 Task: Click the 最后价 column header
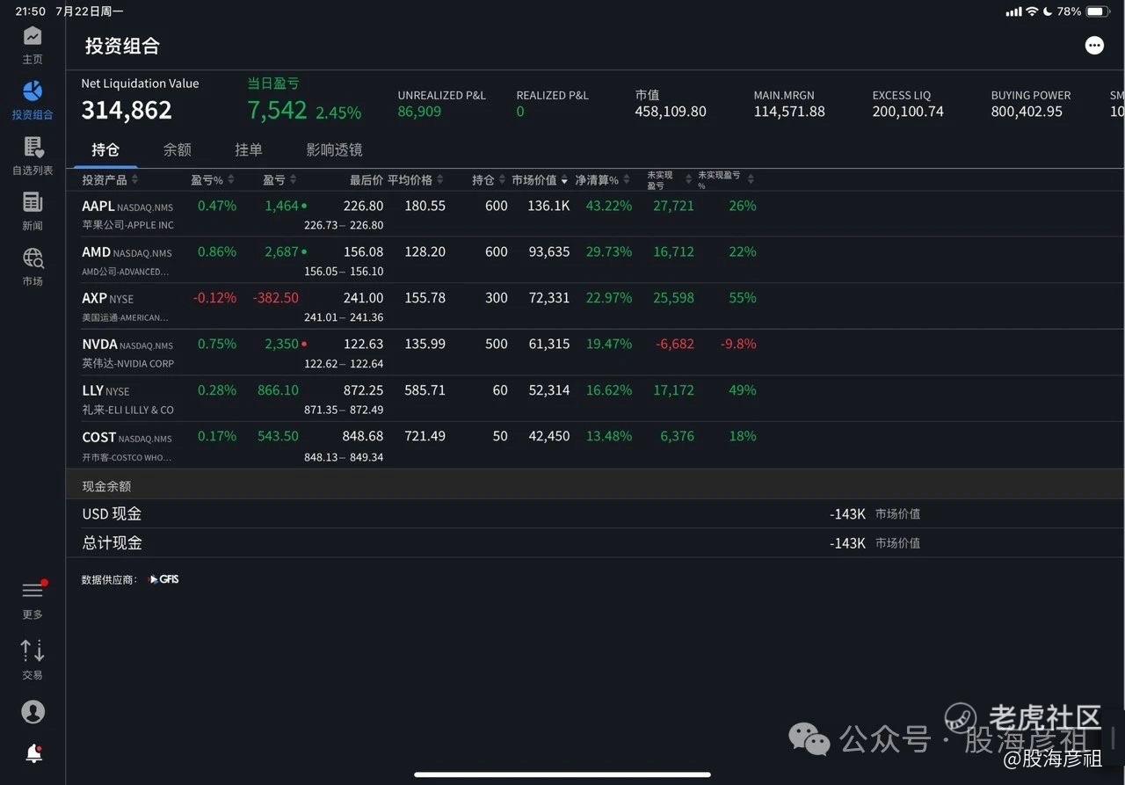point(367,180)
